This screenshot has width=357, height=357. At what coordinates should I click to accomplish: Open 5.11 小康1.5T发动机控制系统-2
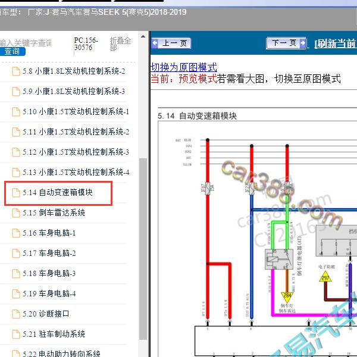[x=76, y=132]
